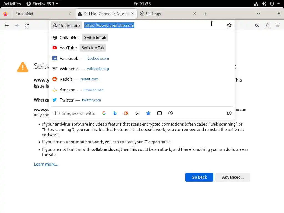Expand the system menu dropdown arrow
The height and width of the screenshot is (213, 284).
278,4
